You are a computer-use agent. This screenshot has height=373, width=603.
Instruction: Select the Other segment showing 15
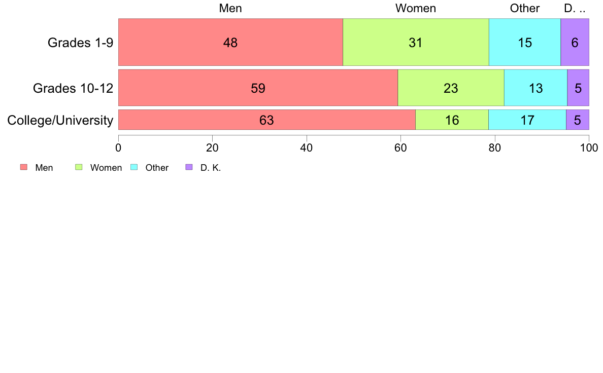pyautogui.click(x=524, y=42)
